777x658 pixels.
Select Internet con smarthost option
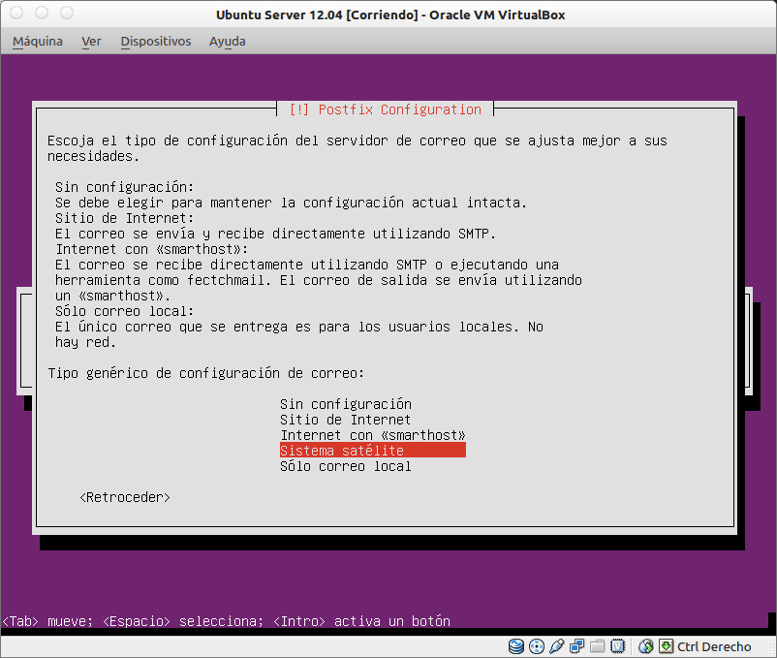pos(373,435)
